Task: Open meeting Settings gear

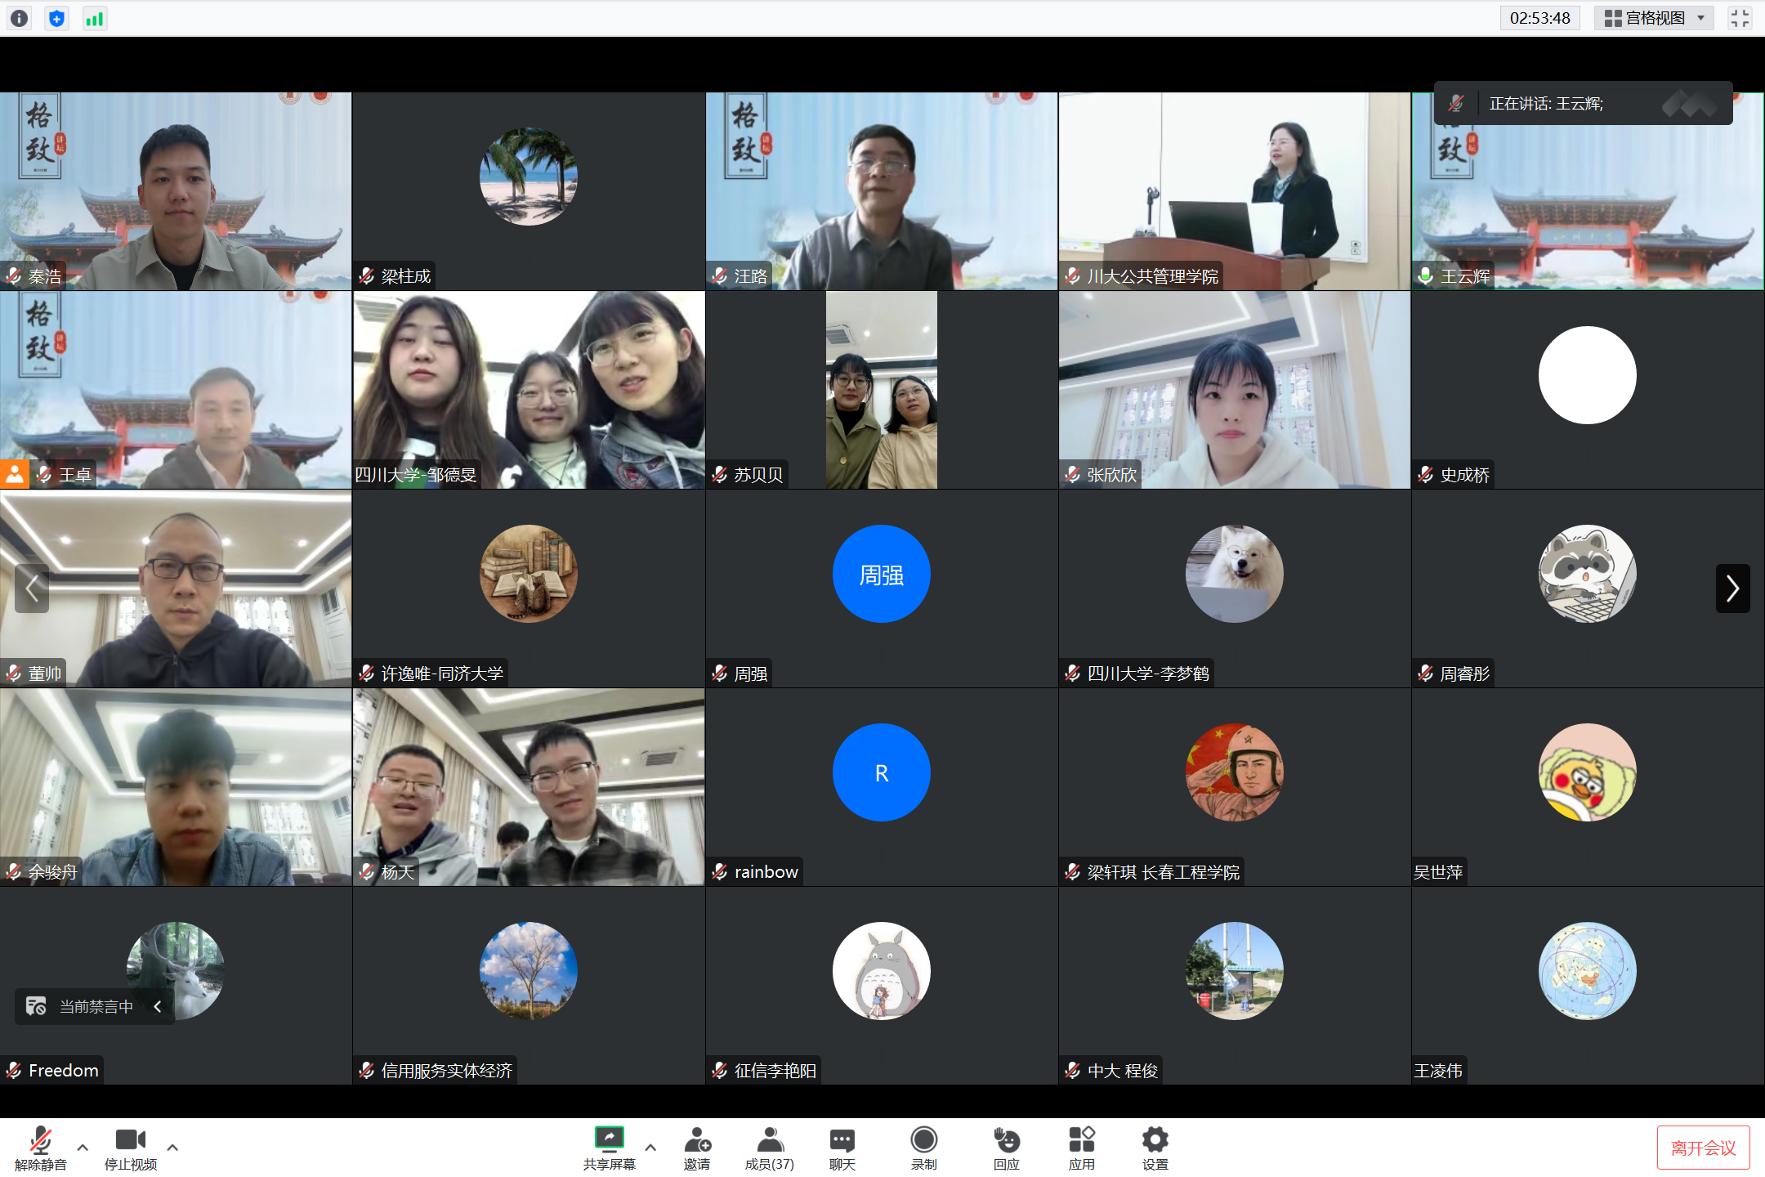Action: (x=1155, y=1148)
